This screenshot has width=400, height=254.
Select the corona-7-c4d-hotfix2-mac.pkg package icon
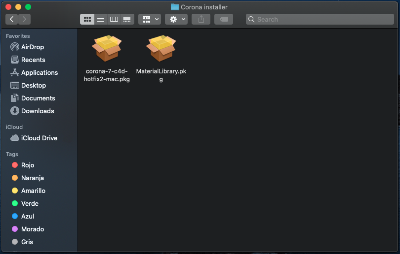tap(107, 48)
